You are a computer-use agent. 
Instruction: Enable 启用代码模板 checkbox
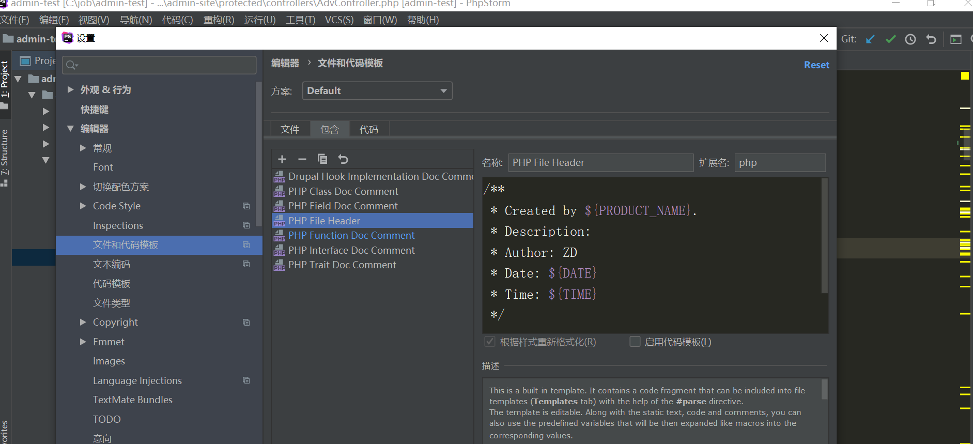point(635,342)
